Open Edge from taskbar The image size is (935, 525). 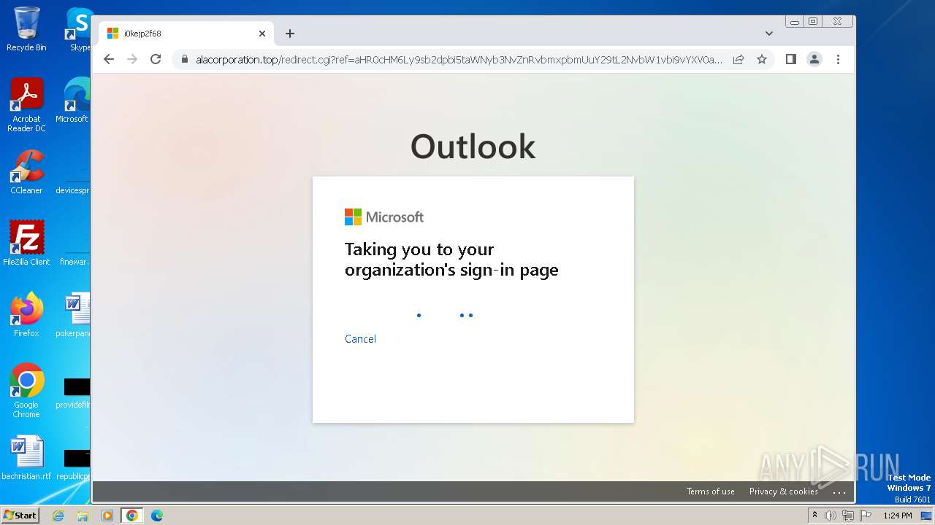[x=156, y=516]
